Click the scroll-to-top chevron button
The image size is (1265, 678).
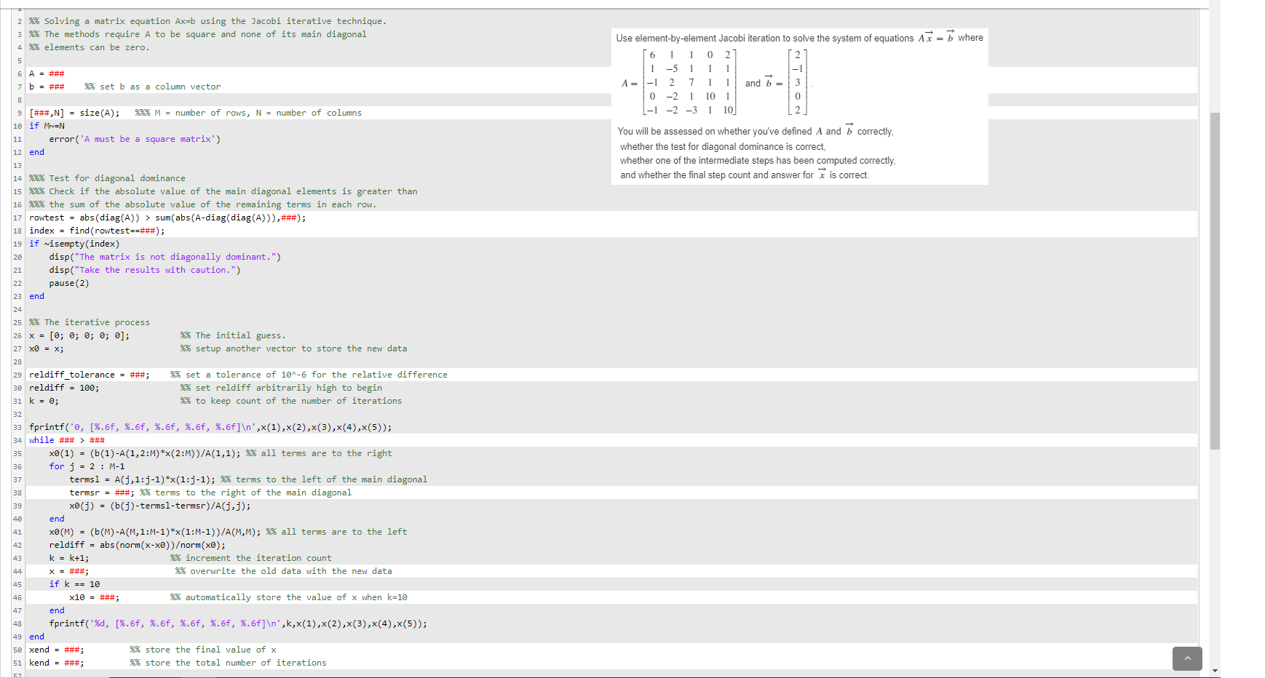[1187, 658]
